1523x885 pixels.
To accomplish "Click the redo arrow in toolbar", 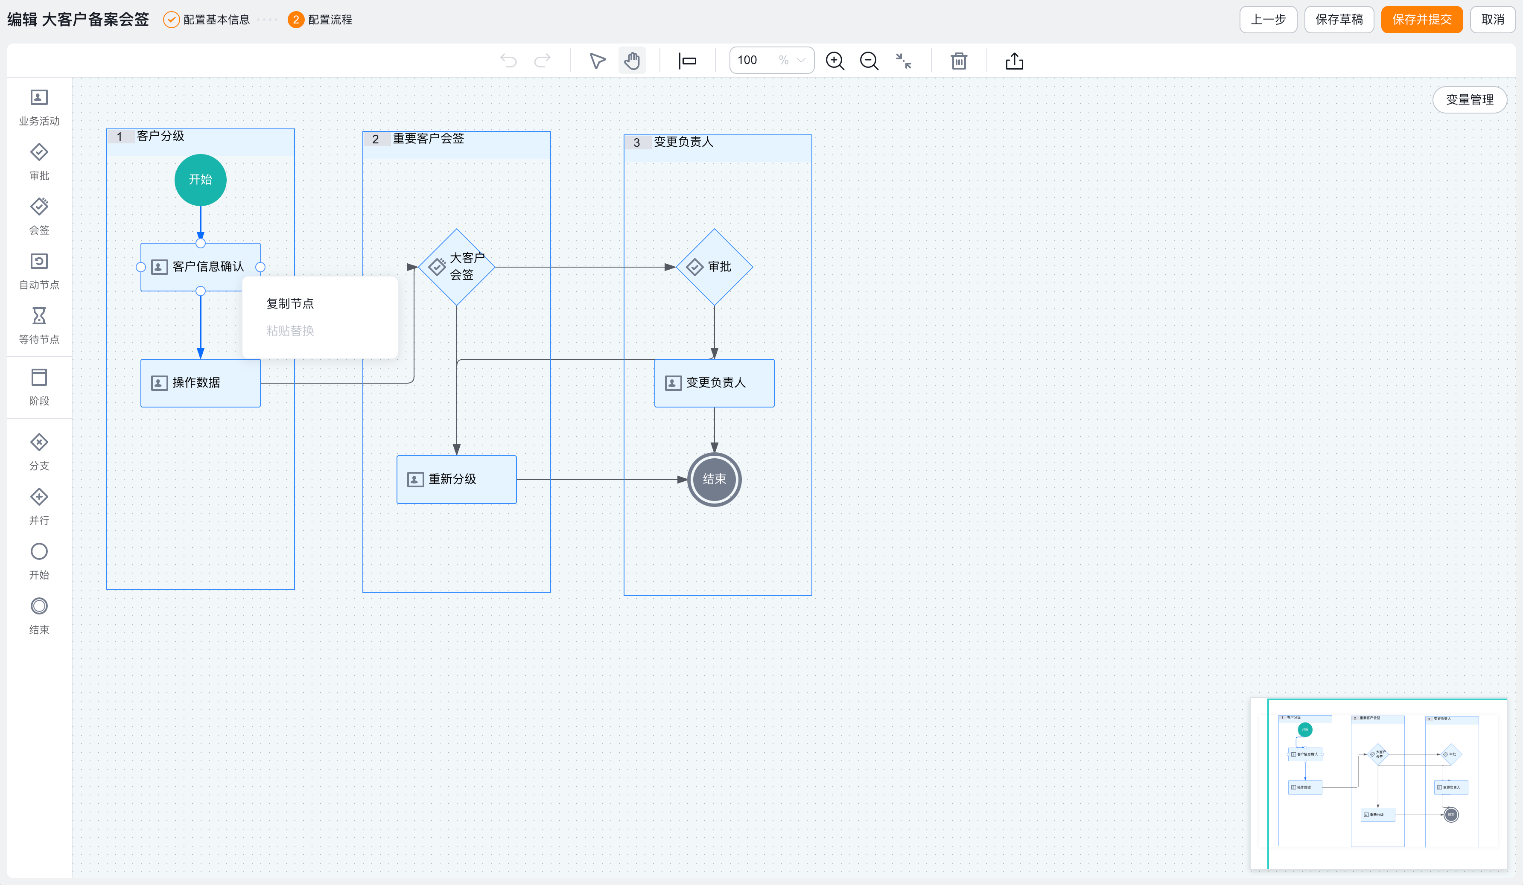I will click(x=543, y=61).
